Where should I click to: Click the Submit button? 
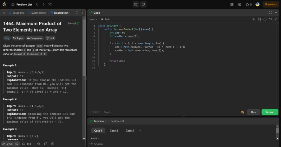coord(270,112)
